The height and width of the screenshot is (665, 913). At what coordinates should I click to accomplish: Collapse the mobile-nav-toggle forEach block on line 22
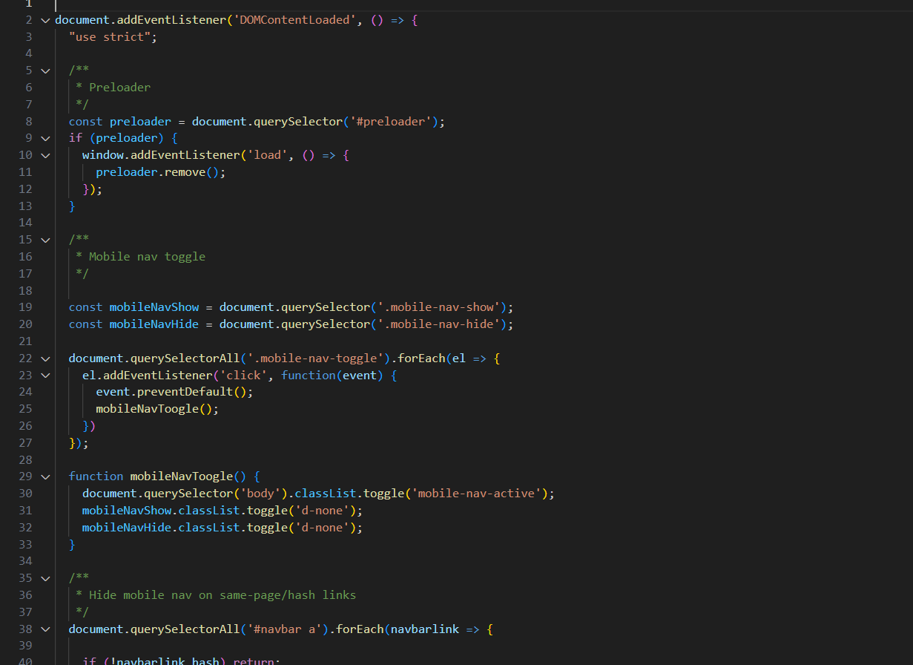pyautogui.click(x=45, y=358)
